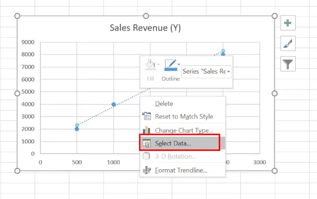Open the Chart Filters funnel button
Screen dimensions: 317x199
point(288,64)
